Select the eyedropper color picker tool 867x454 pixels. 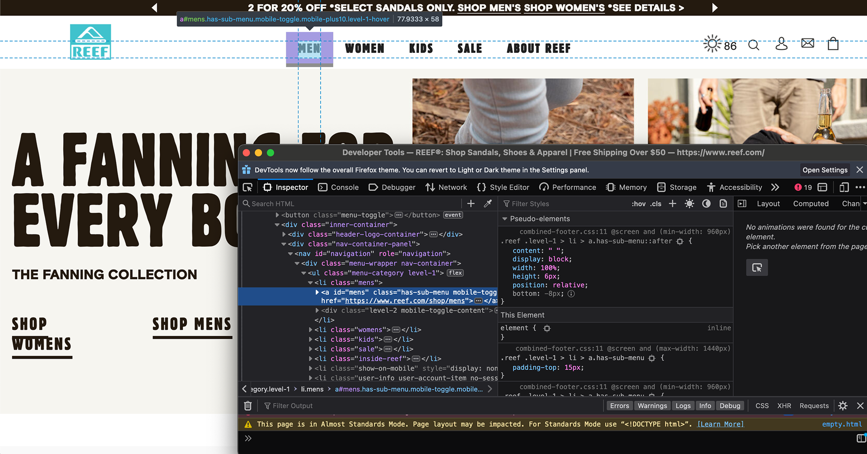click(x=488, y=204)
